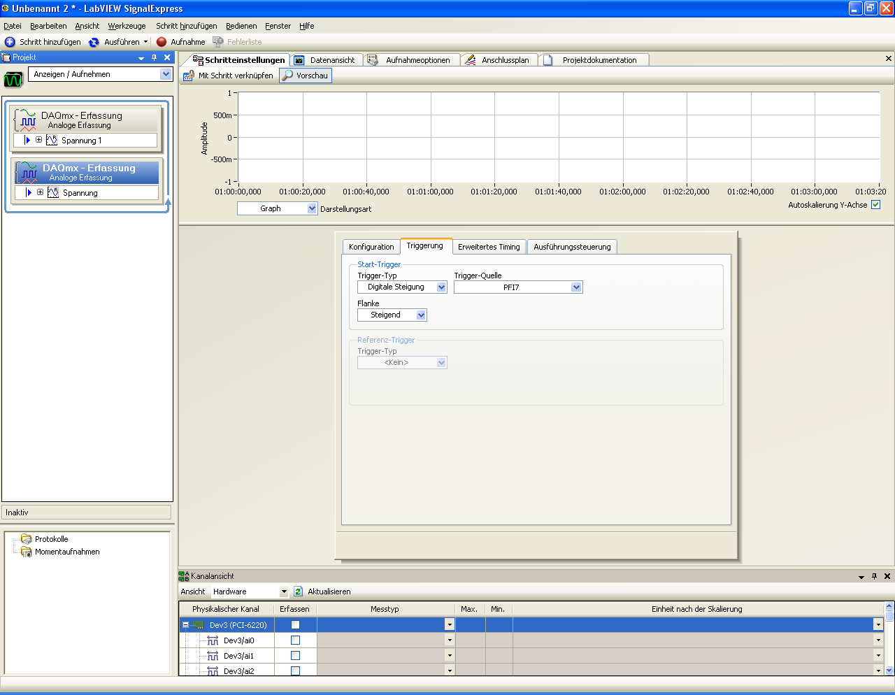Click the play arrow beside Spannung 1
Viewport: 895px width, 695px height.
click(x=27, y=141)
